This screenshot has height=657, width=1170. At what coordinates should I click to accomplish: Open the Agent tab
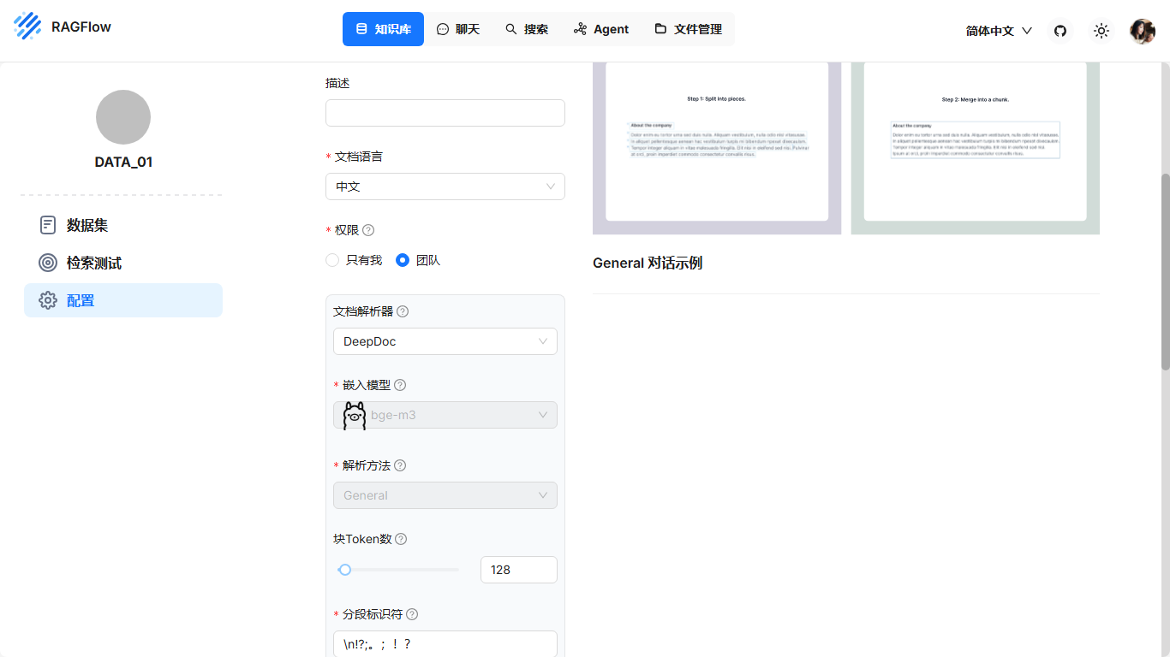[601, 29]
